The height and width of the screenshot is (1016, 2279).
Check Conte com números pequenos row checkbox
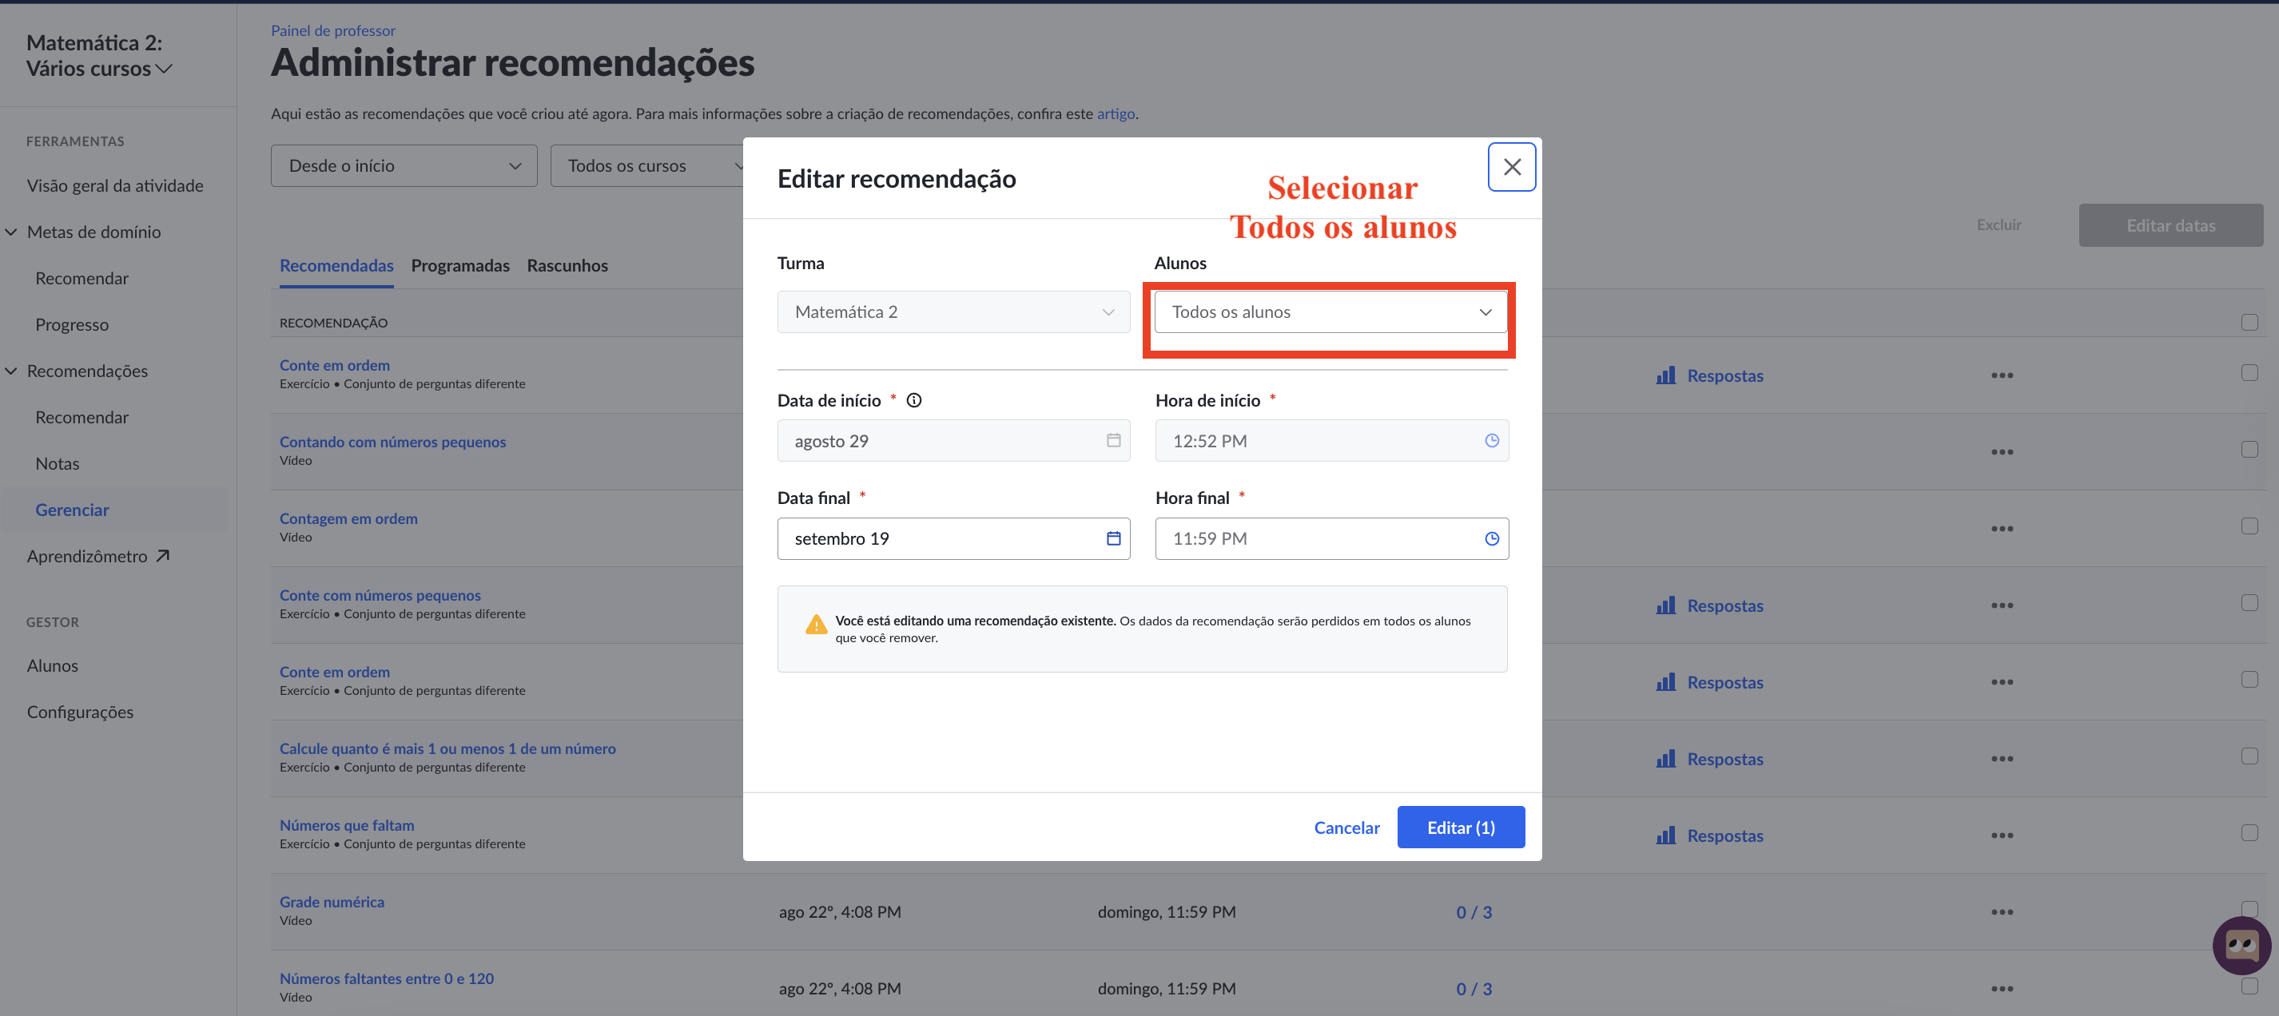(2249, 603)
